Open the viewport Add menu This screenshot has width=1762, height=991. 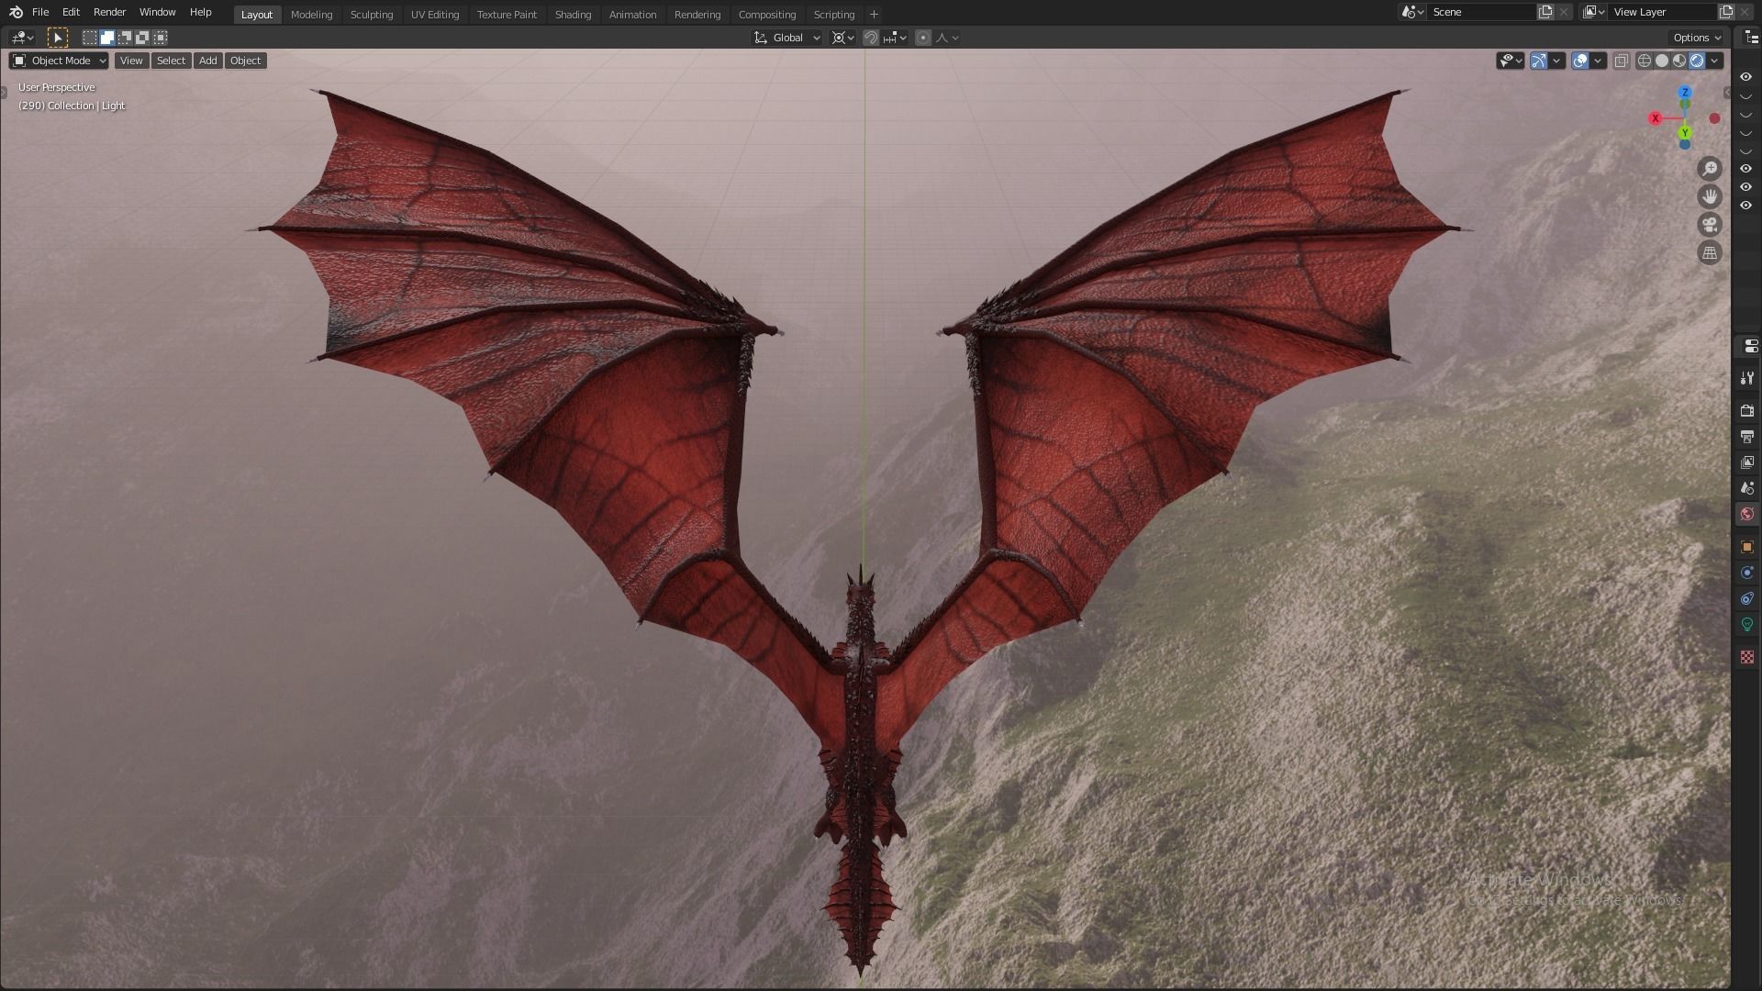coord(208,61)
